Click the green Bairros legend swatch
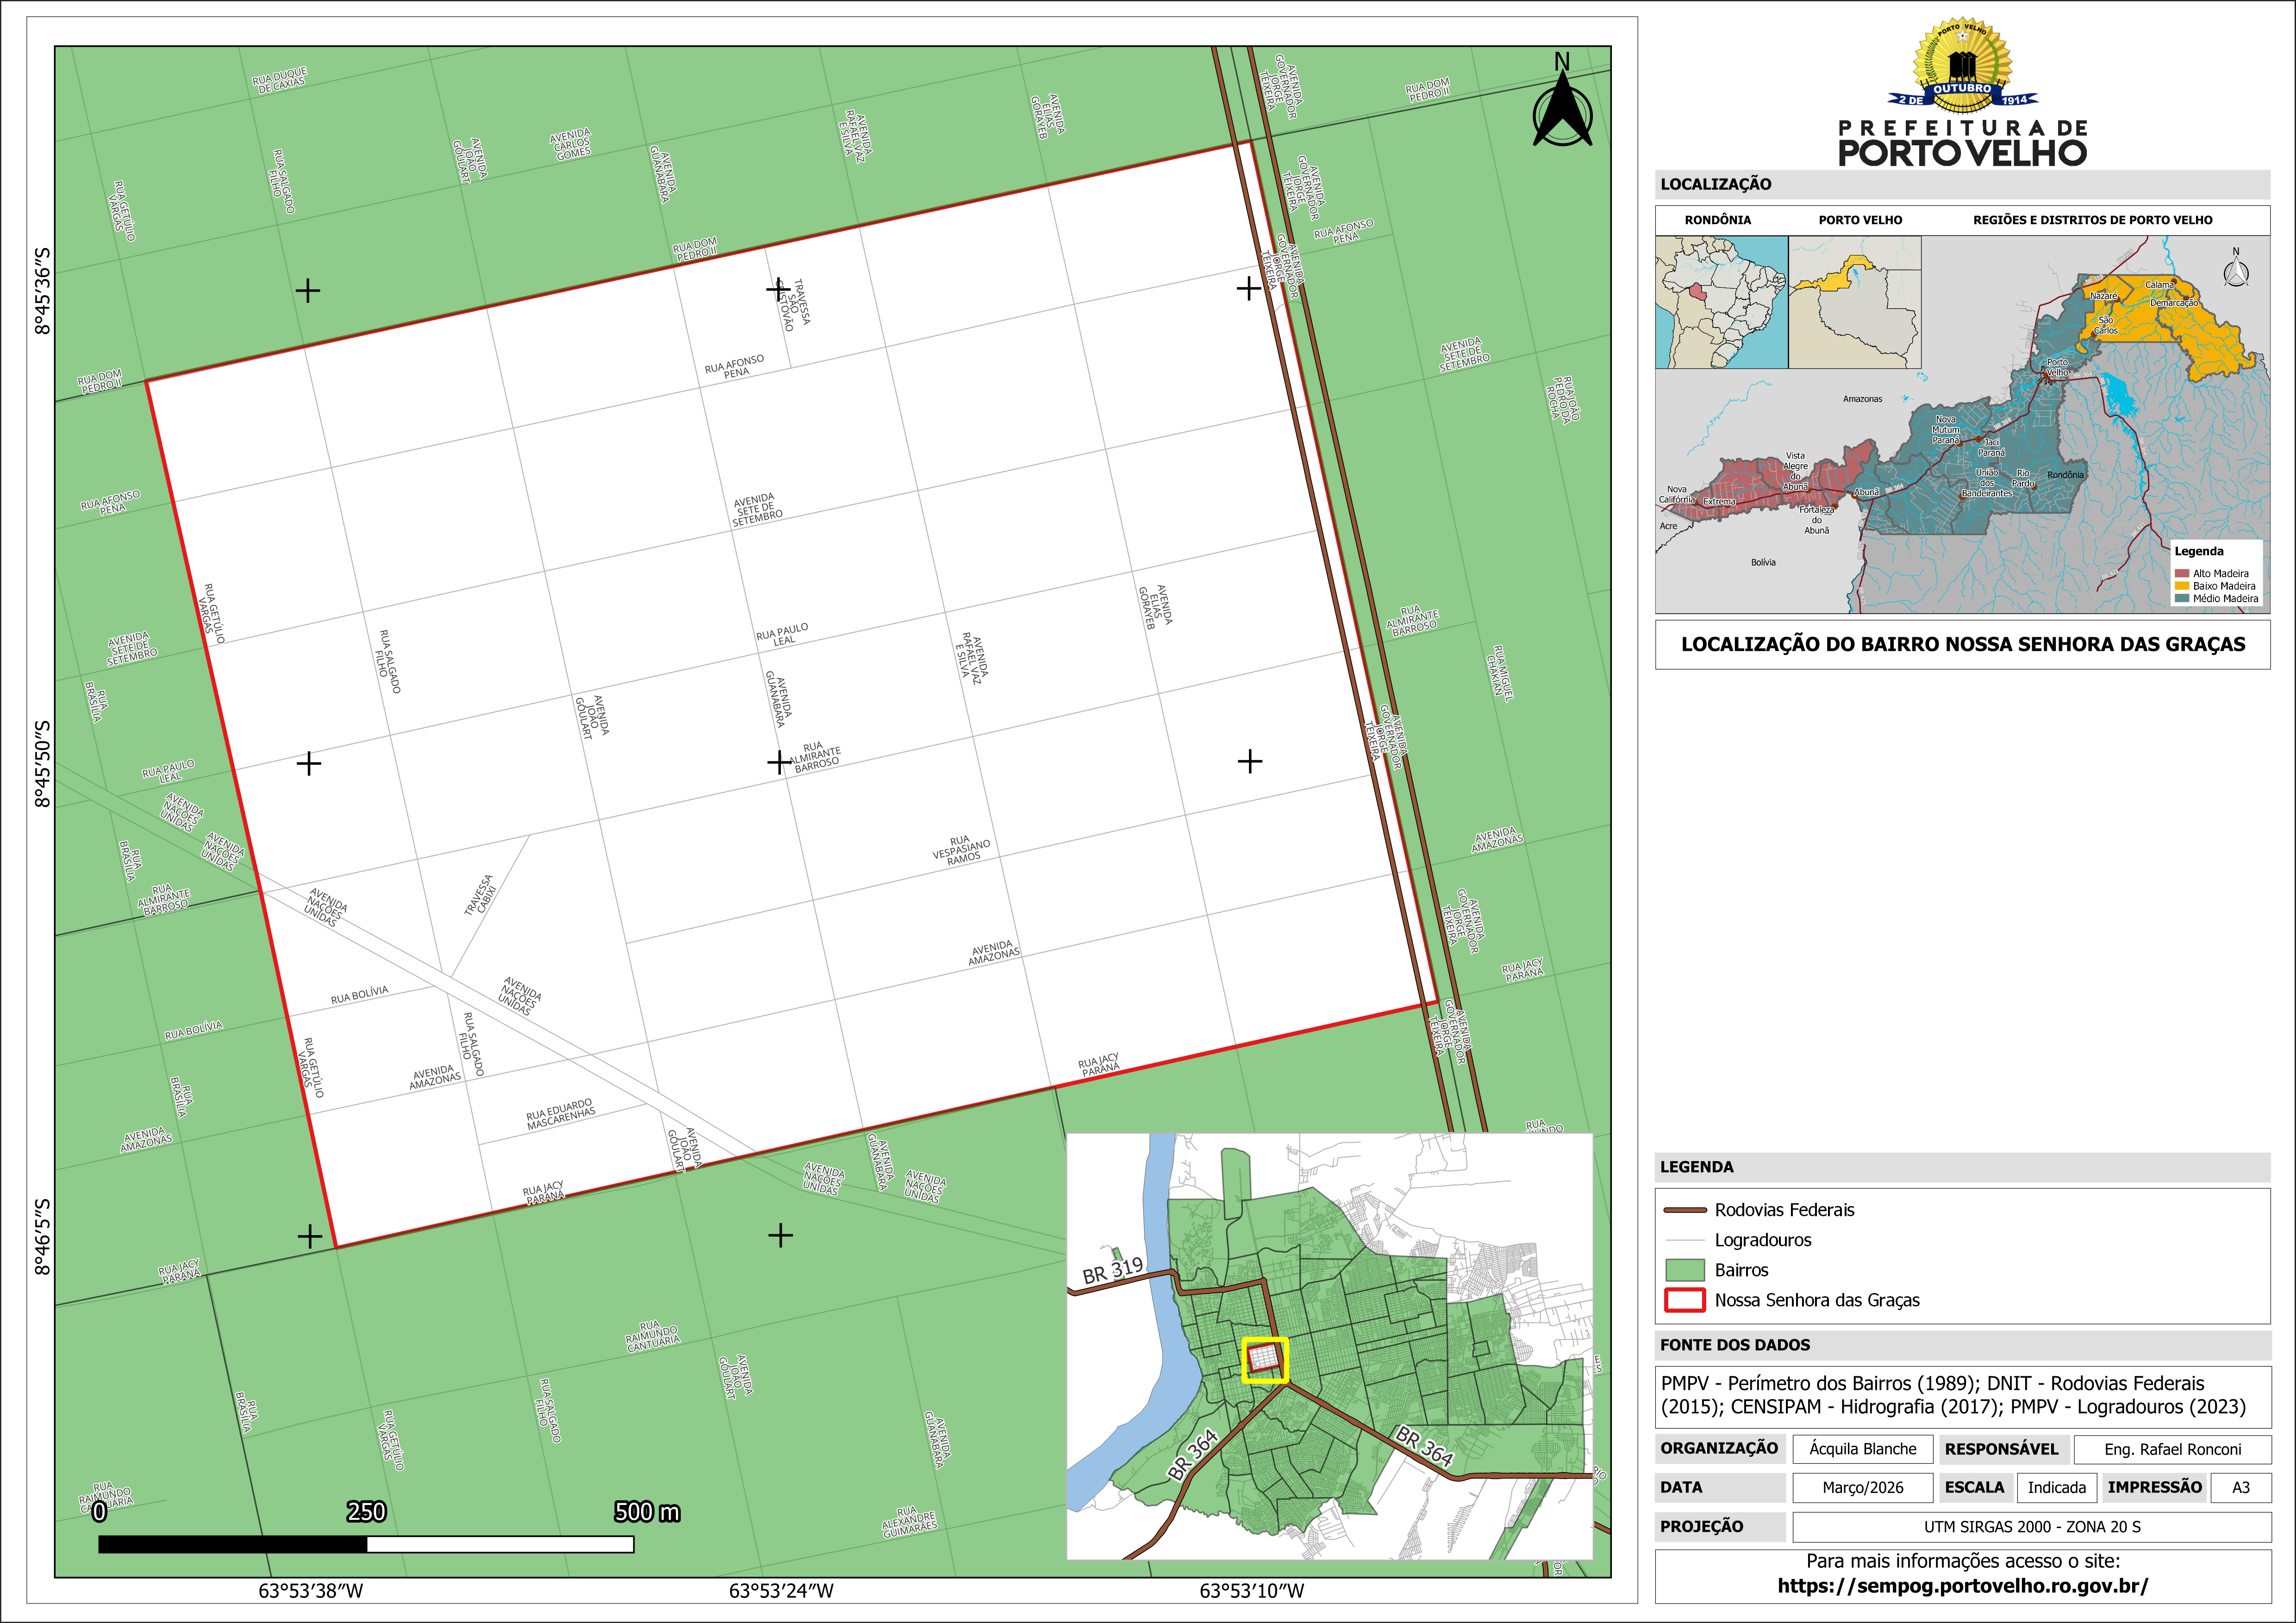Image resolution: width=2296 pixels, height=1623 pixels. click(x=1685, y=1270)
